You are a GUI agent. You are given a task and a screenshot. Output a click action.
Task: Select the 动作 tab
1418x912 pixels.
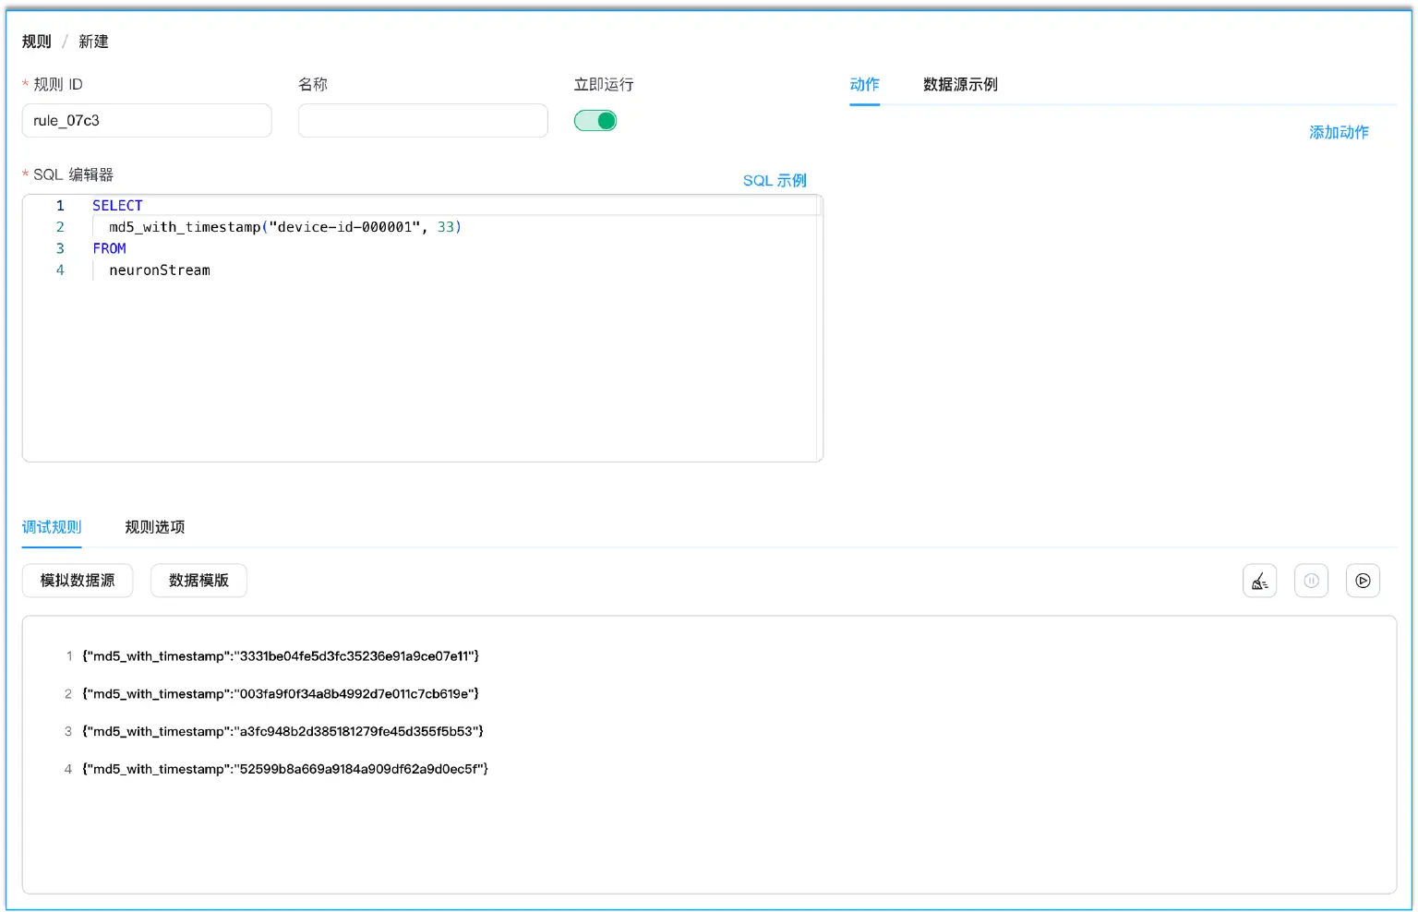pyautogui.click(x=864, y=85)
